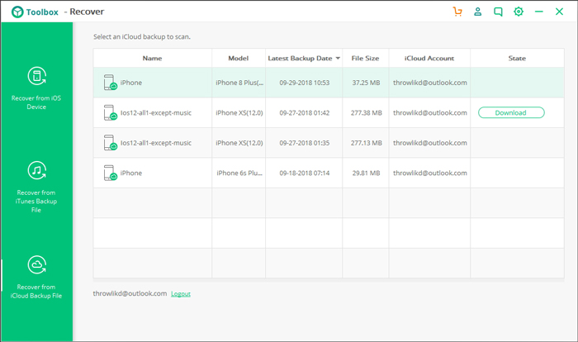The width and height of the screenshot is (578, 342).
Task: Download the 277.38 MB iPhone XS backup
Action: point(511,112)
